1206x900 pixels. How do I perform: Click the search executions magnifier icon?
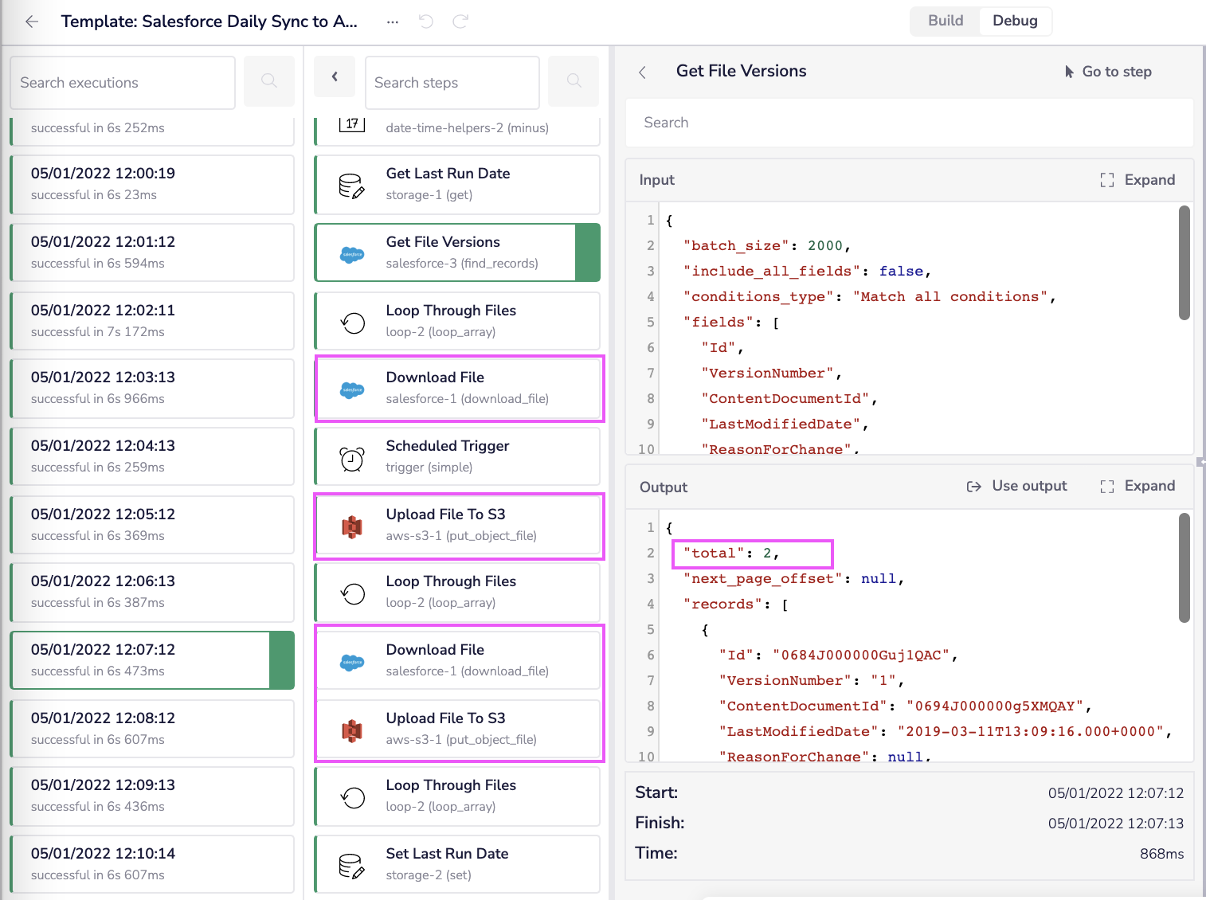click(269, 81)
